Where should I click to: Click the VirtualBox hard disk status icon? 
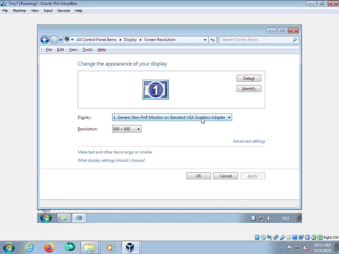point(257,237)
